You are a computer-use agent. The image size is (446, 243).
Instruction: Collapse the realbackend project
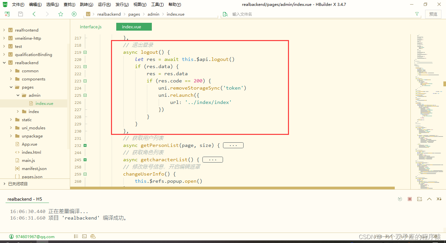pos(4,63)
